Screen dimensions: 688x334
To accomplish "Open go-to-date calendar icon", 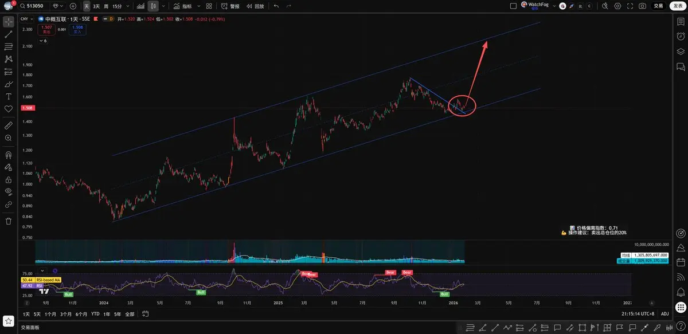I will click(146, 314).
